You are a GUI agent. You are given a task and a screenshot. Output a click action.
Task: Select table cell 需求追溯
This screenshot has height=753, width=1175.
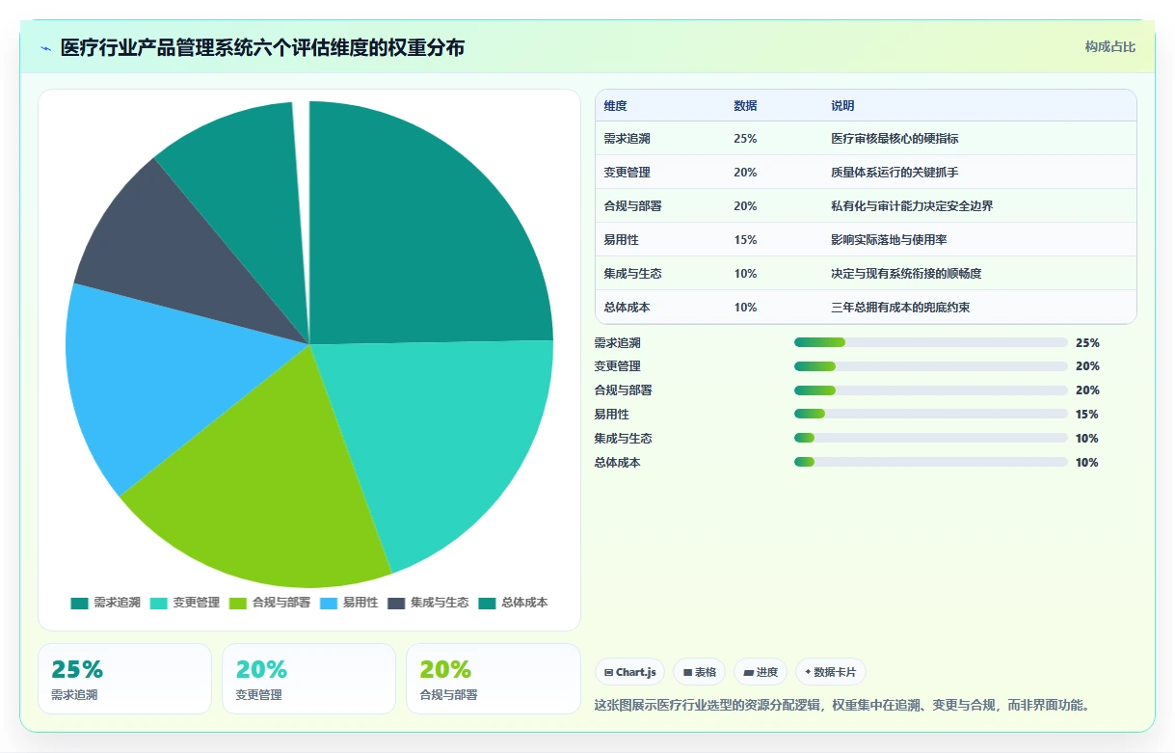[628, 139]
